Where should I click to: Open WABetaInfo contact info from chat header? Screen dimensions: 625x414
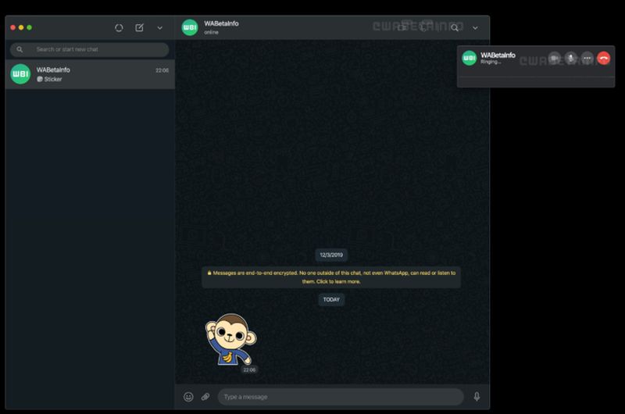pos(222,27)
